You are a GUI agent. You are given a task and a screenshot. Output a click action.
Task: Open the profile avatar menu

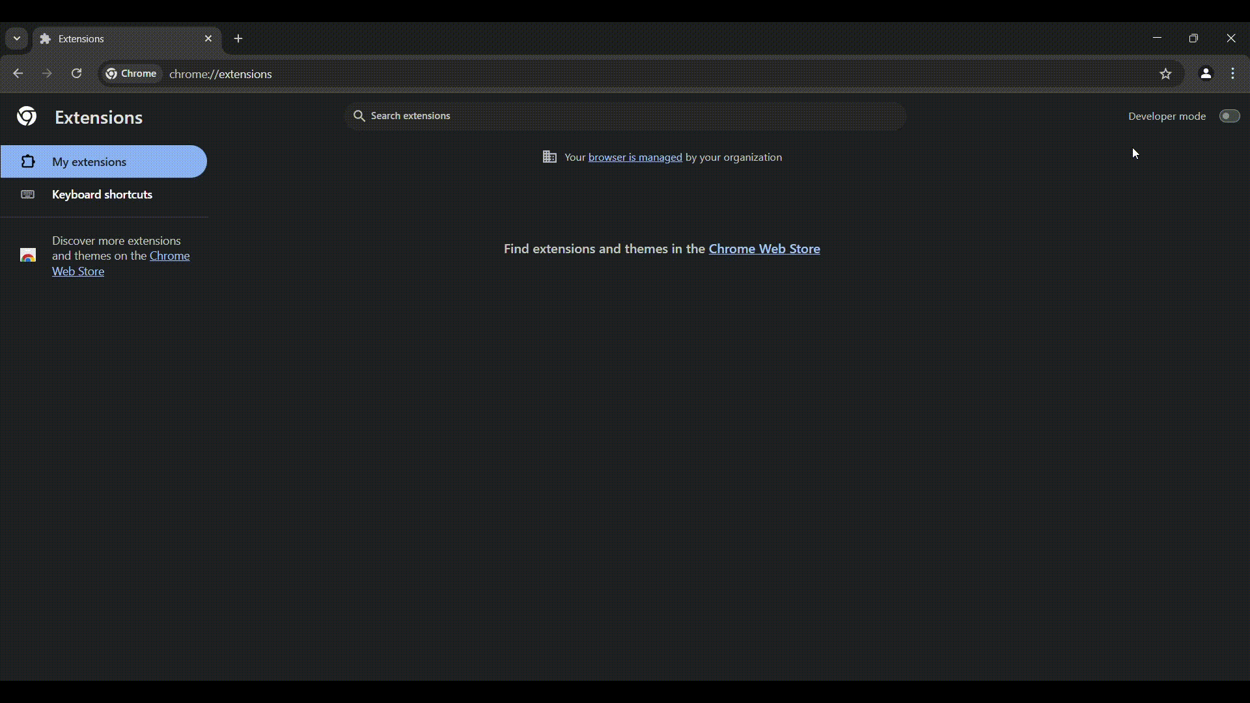pos(1206,74)
